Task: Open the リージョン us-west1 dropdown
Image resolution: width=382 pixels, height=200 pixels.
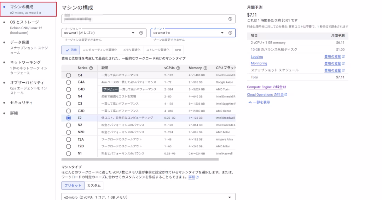Action: [x=104, y=33]
